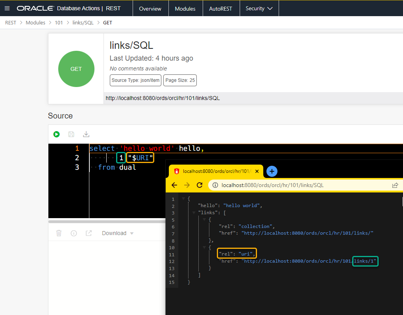Image resolution: width=403 pixels, height=315 pixels.
Task: Run the SQL source with green play icon
Action: pos(57,134)
